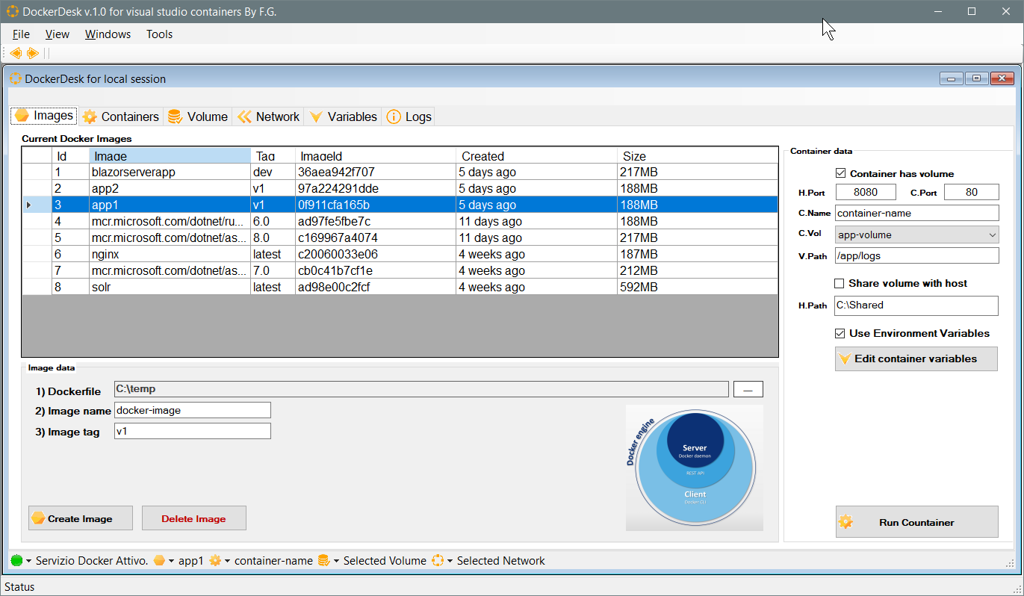Uncheck Use Environment Variables
The width and height of the screenshot is (1024, 596).
(840, 333)
